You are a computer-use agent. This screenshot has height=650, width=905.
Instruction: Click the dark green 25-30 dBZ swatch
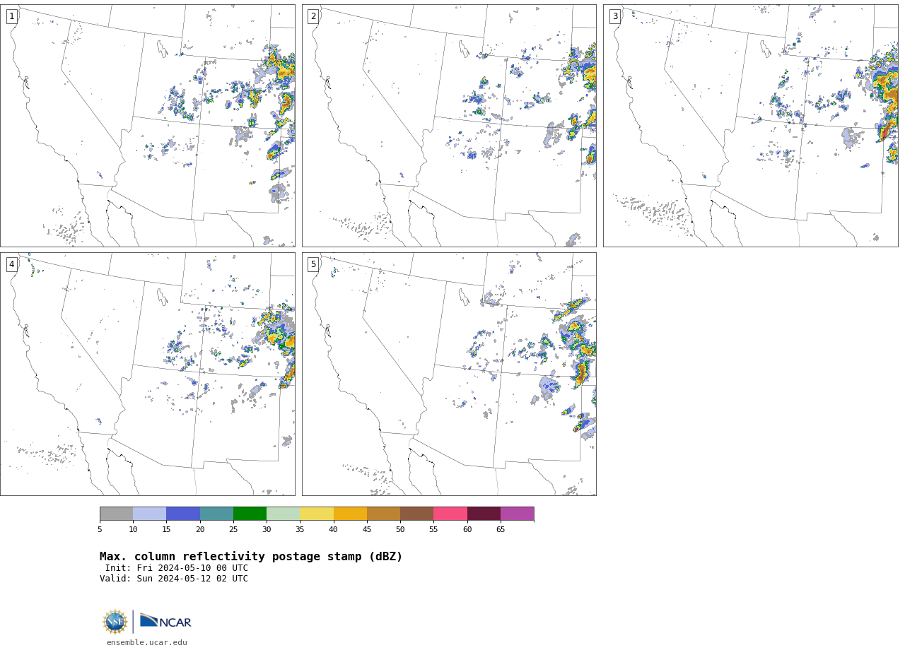tap(250, 514)
